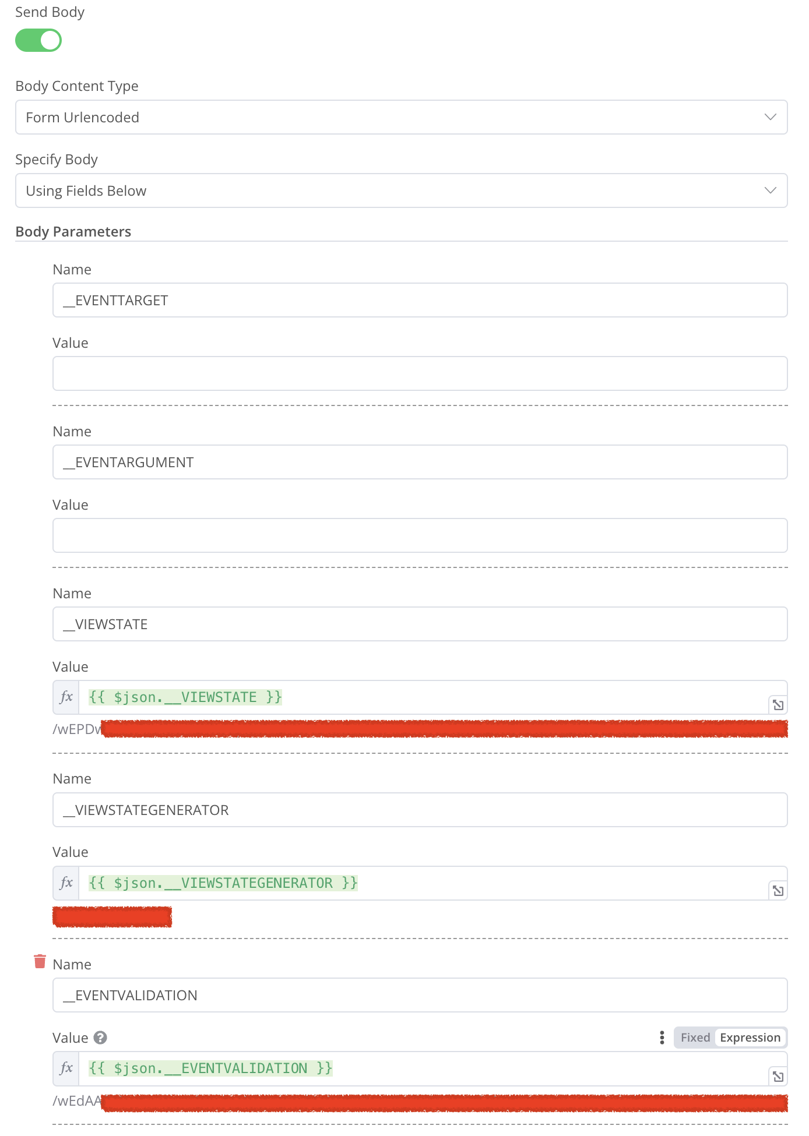
Task: Switch value mode to Expression
Action: click(x=750, y=1038)
